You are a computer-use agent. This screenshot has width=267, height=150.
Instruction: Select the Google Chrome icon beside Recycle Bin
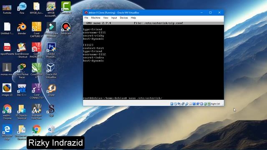[x=36, y=130]
